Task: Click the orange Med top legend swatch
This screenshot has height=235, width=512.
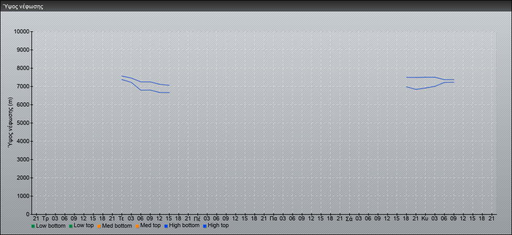Action: pyautogui.click(x=137, y=226)
